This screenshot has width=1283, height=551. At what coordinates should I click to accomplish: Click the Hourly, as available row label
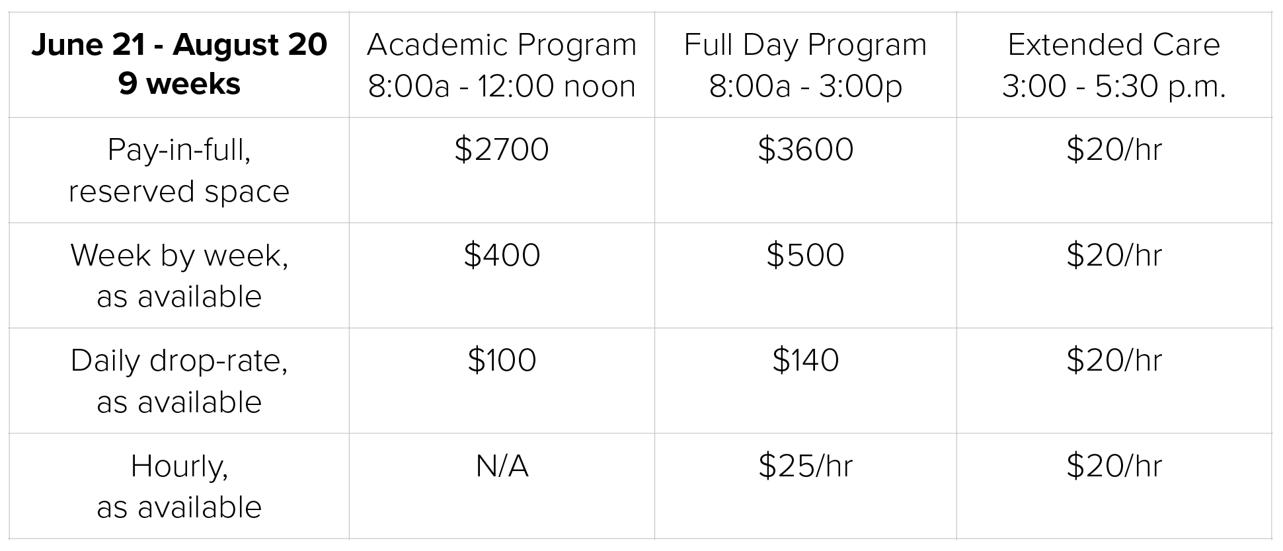179,486
